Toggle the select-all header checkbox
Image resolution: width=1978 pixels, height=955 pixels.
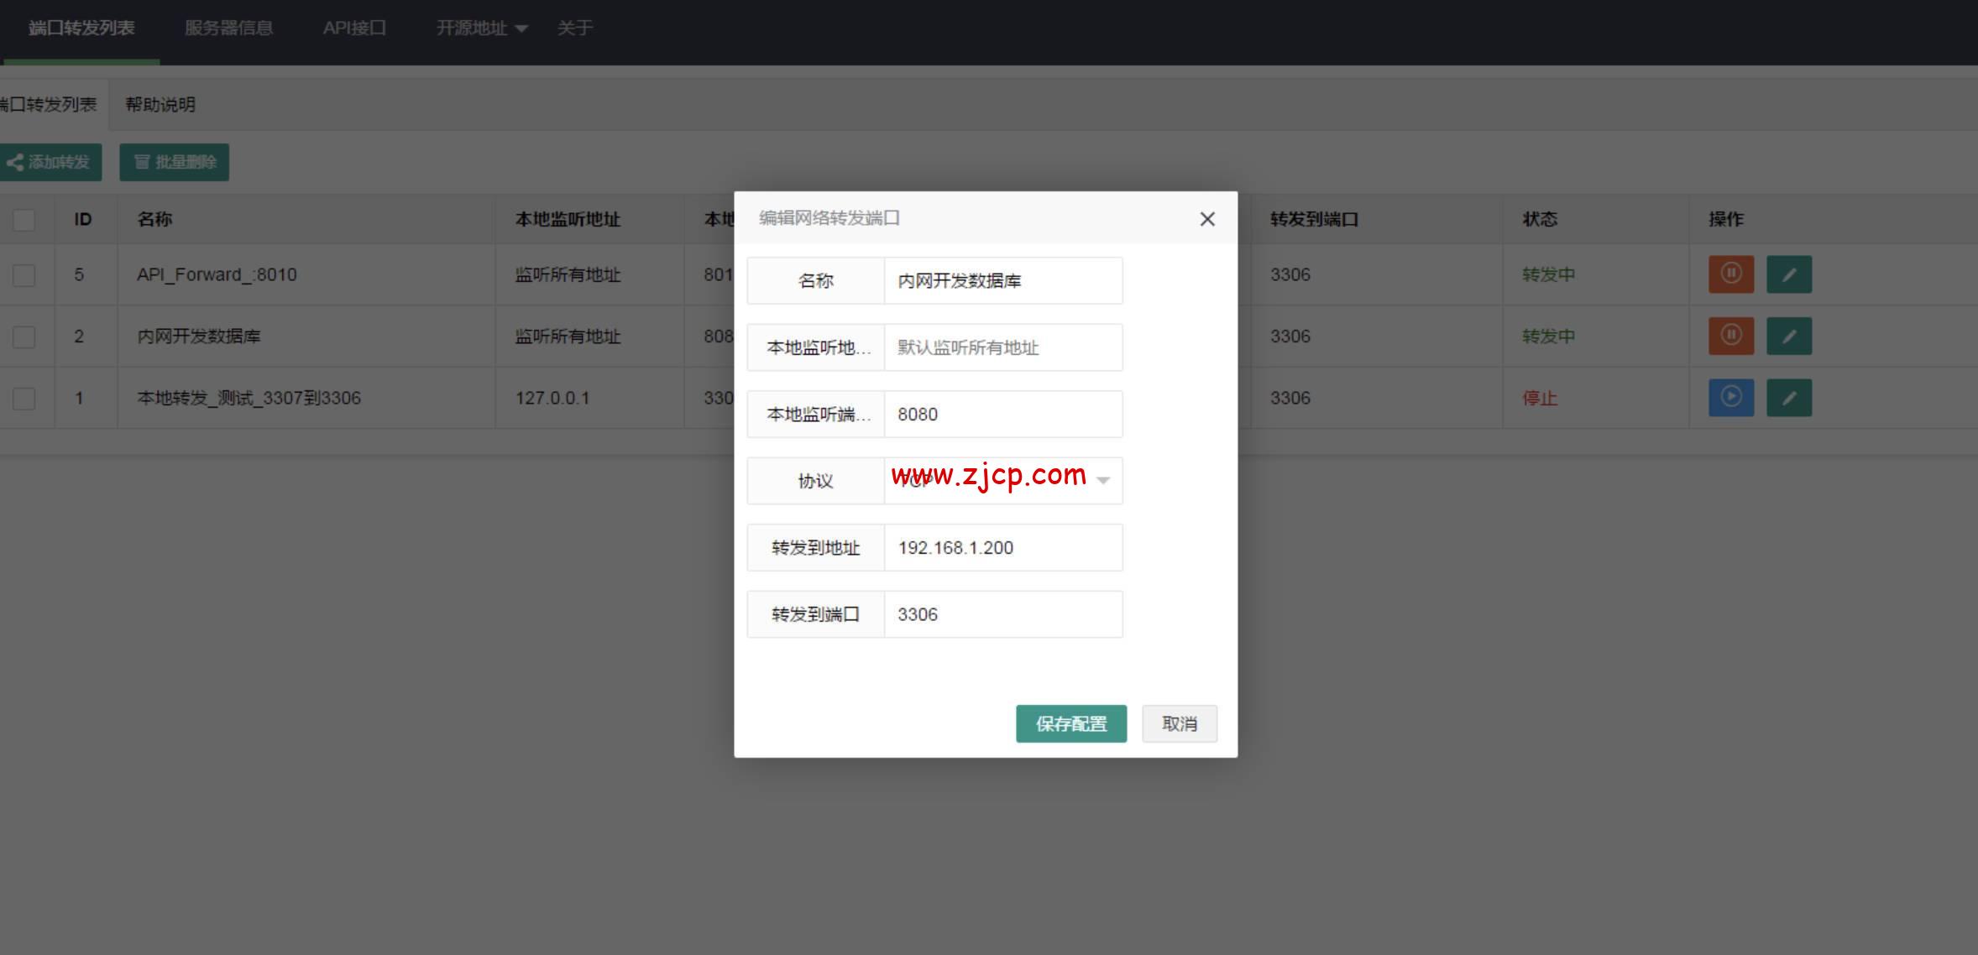pos(24,220)
